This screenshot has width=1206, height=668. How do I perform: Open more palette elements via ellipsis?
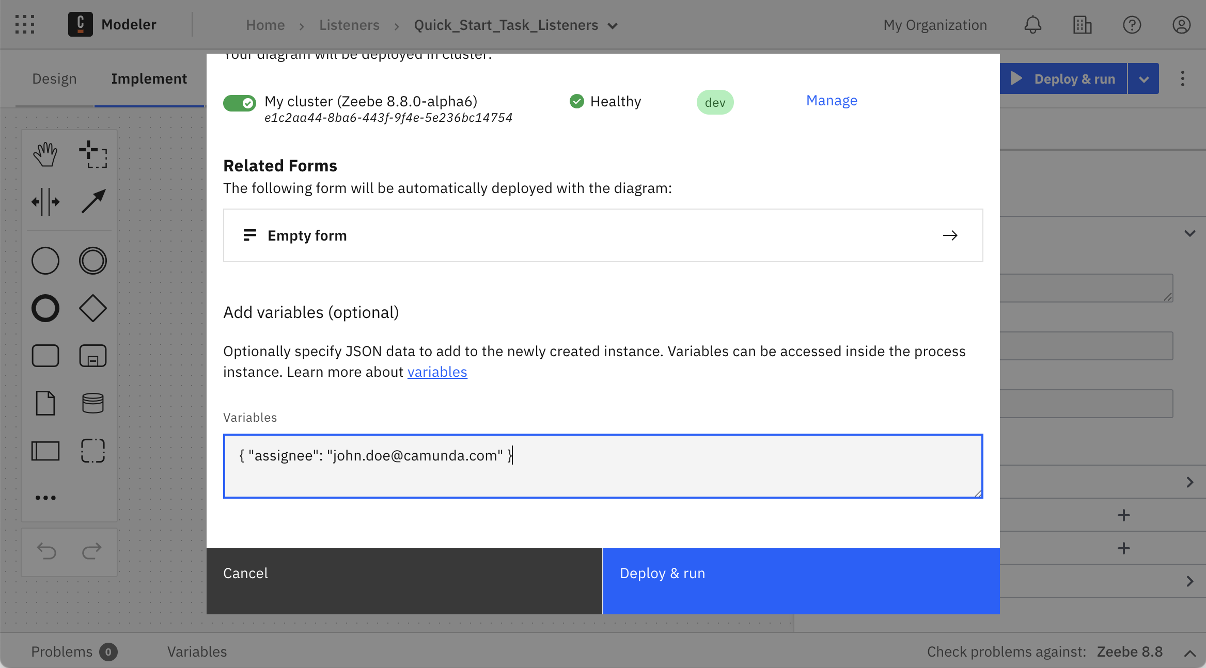pos(45,497)
